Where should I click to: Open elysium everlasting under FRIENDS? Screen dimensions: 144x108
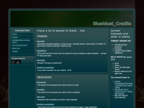[x=45, y=67]
